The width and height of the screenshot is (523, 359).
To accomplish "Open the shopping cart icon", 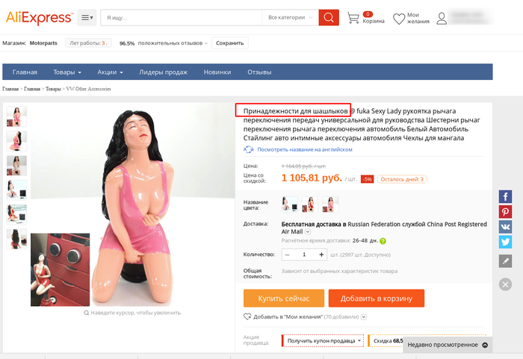I will [353, 18].
